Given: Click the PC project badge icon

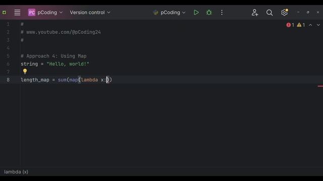Looking at the screenshot, I should click(x=32, y=13).
